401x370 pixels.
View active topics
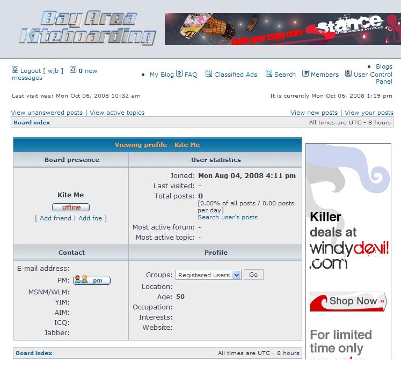pyautogui.click(x=117, y=113)
